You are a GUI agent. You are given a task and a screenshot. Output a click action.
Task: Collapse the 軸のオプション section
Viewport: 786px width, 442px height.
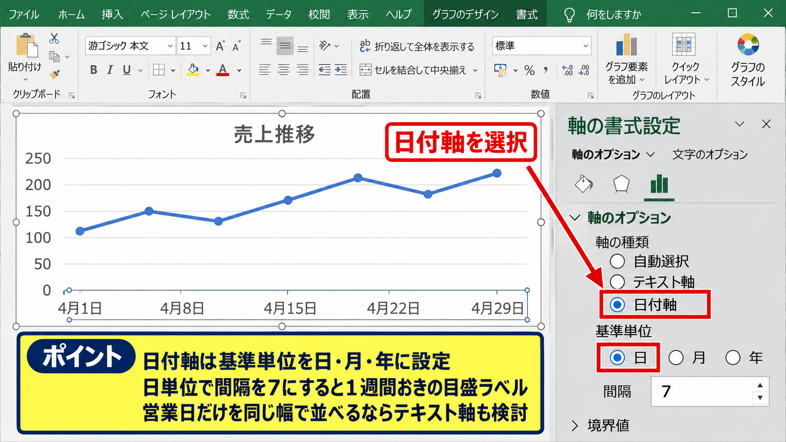click(574, 217)
